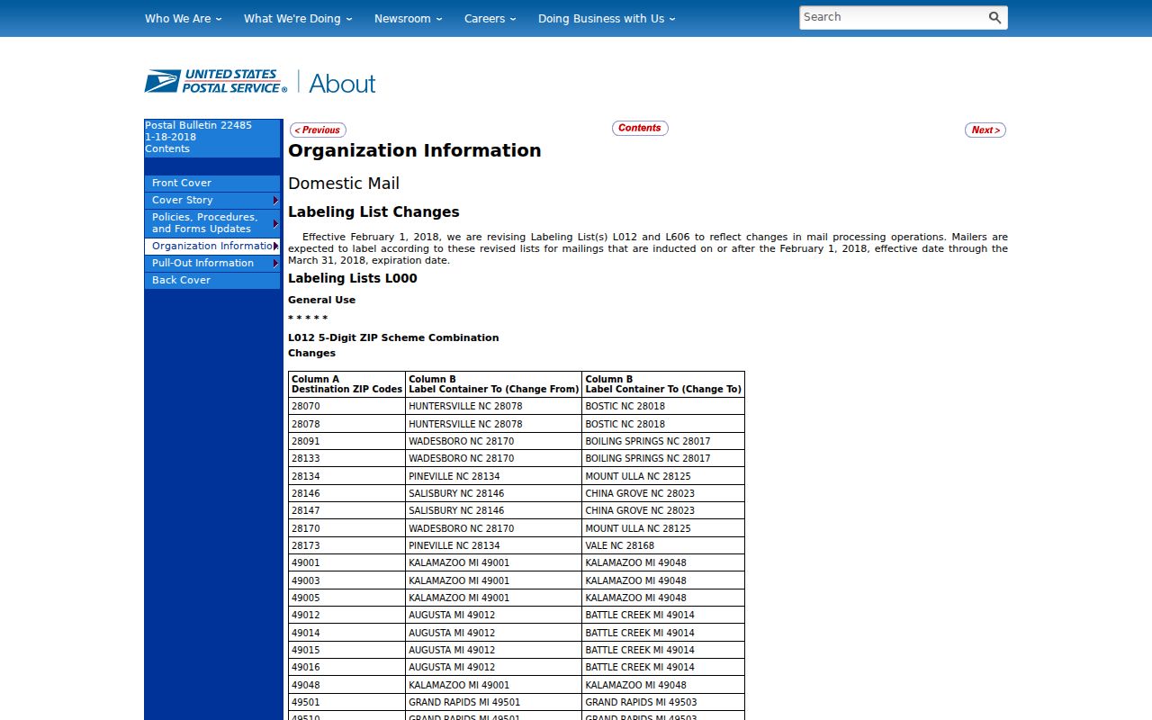Click Postal Bulletin 22485 sidebar header
The image size is (1152, 720).
pos(198,125)
